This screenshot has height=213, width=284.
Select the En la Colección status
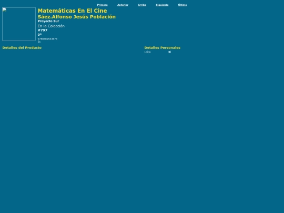pyautogui.click(x=51, y=26)
